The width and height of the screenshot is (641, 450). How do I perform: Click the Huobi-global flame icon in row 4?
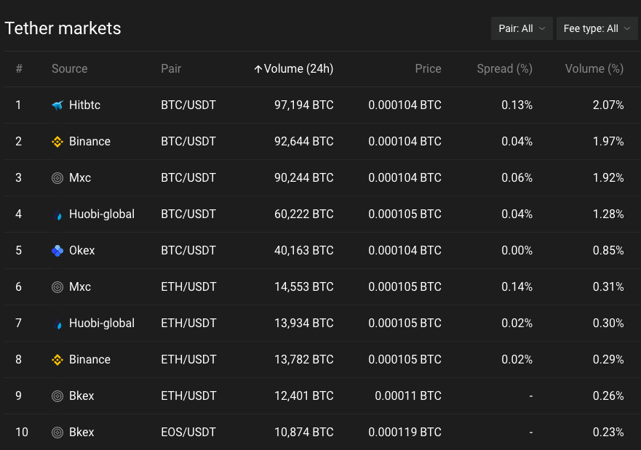(57, 214)
